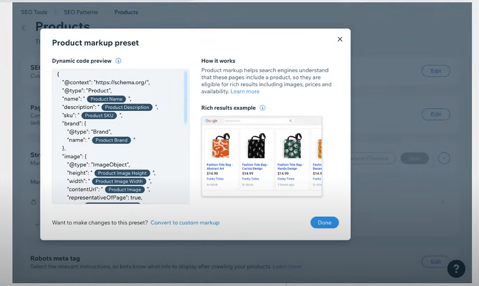Click the "@type": "ImageObject" code line
This screenshot has height=286, width=479.
pos(98,165)
